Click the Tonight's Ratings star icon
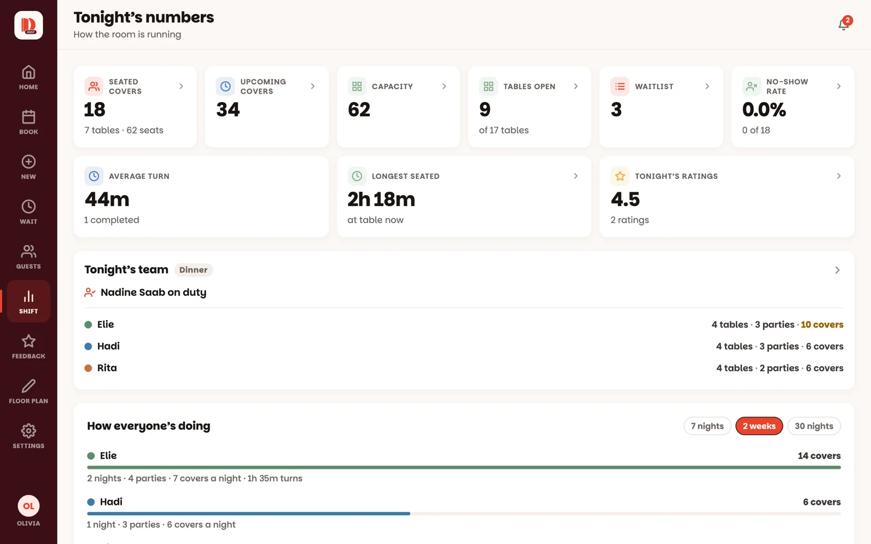871x544 pixels. (620, 176)
